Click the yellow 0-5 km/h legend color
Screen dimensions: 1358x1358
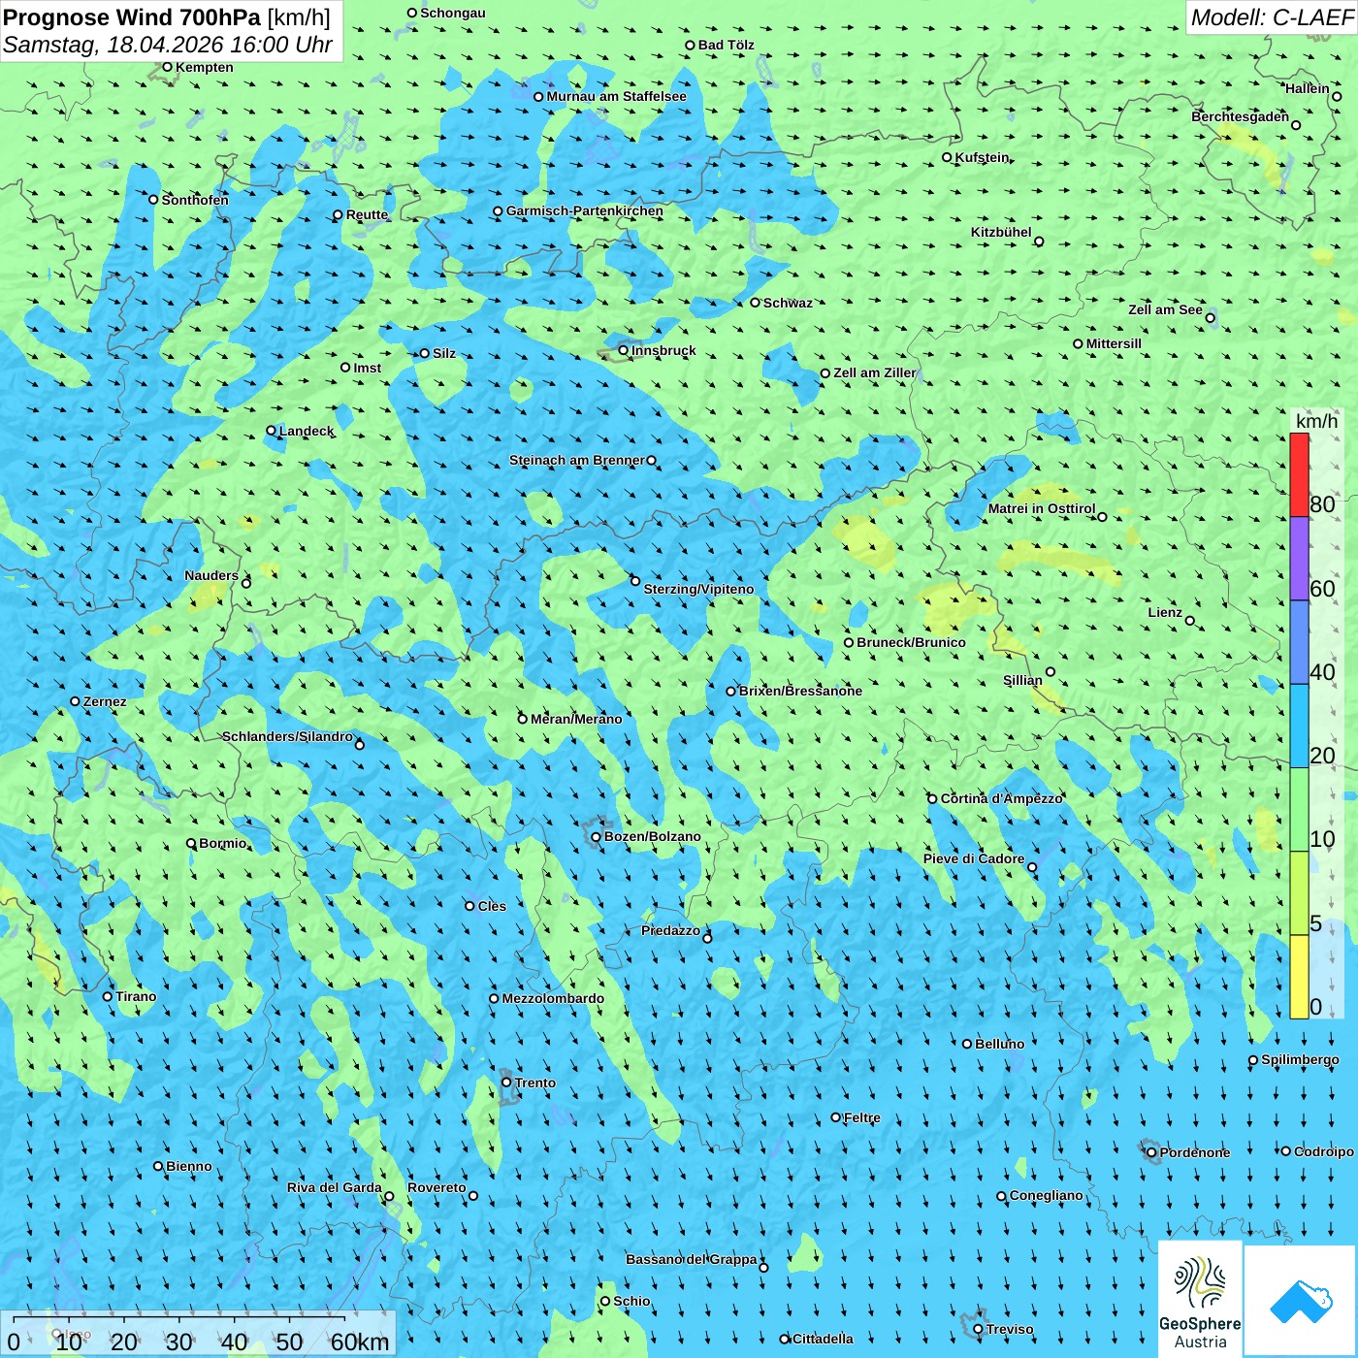click(1299, 977)
